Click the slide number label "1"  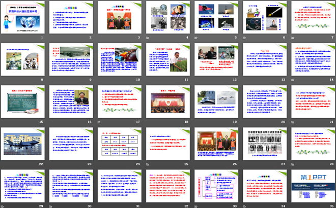[x=42, y=38]
